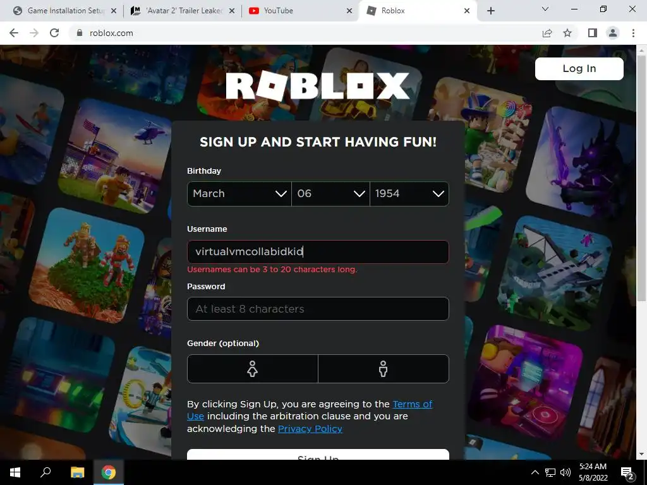Image resolution: width=647 pixels, height=485 pixels.
Task: Click the page vertical scrollbar thumb
Action: 641,177
